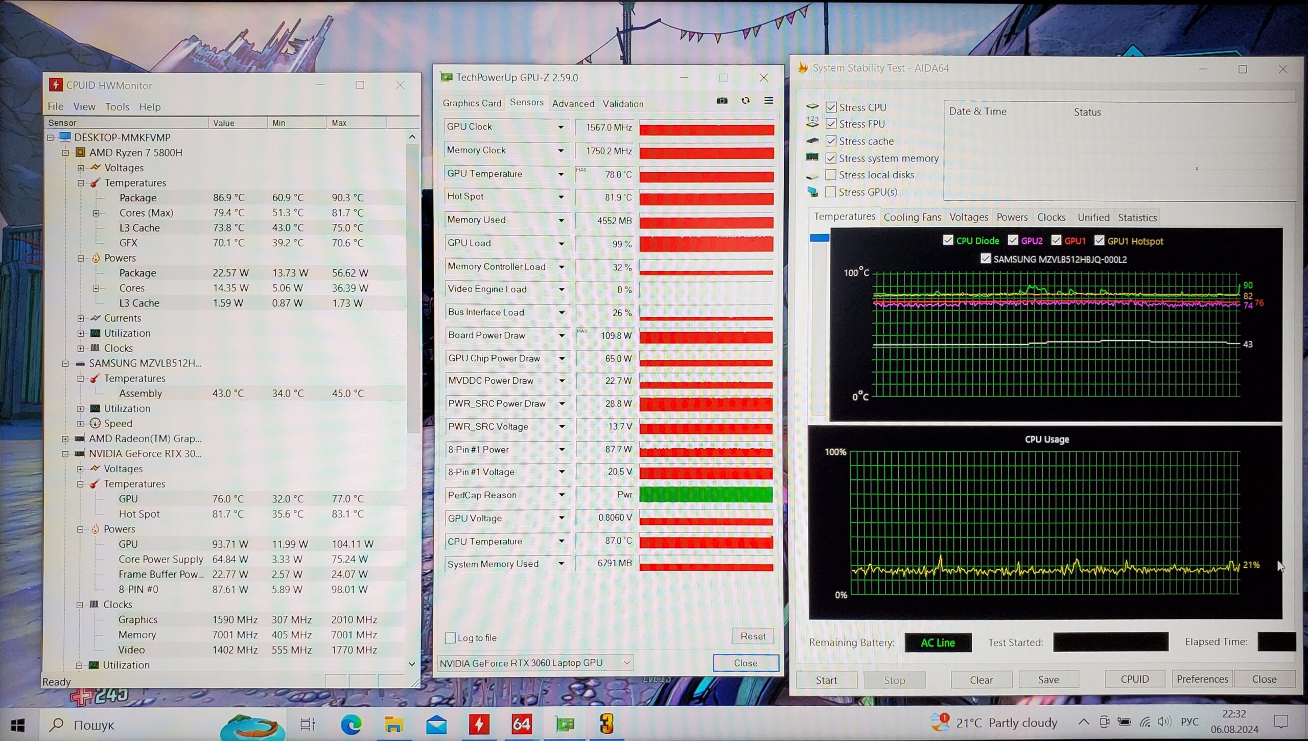Open GPU-Z hamburger menu icon
Image resolution: width=1308 pixels, height=741 pixels.
(x=768, y=101)
